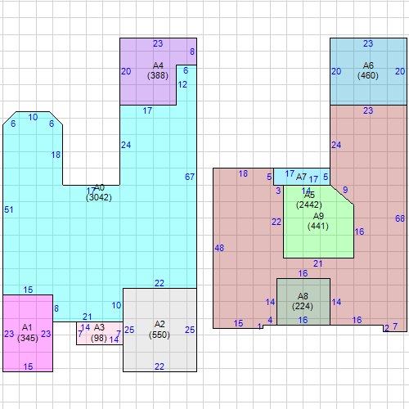Click the 23 dimension at A4's top edge
Screen dimensions: 409x409
pyautogui.click(x=158, y=43)
